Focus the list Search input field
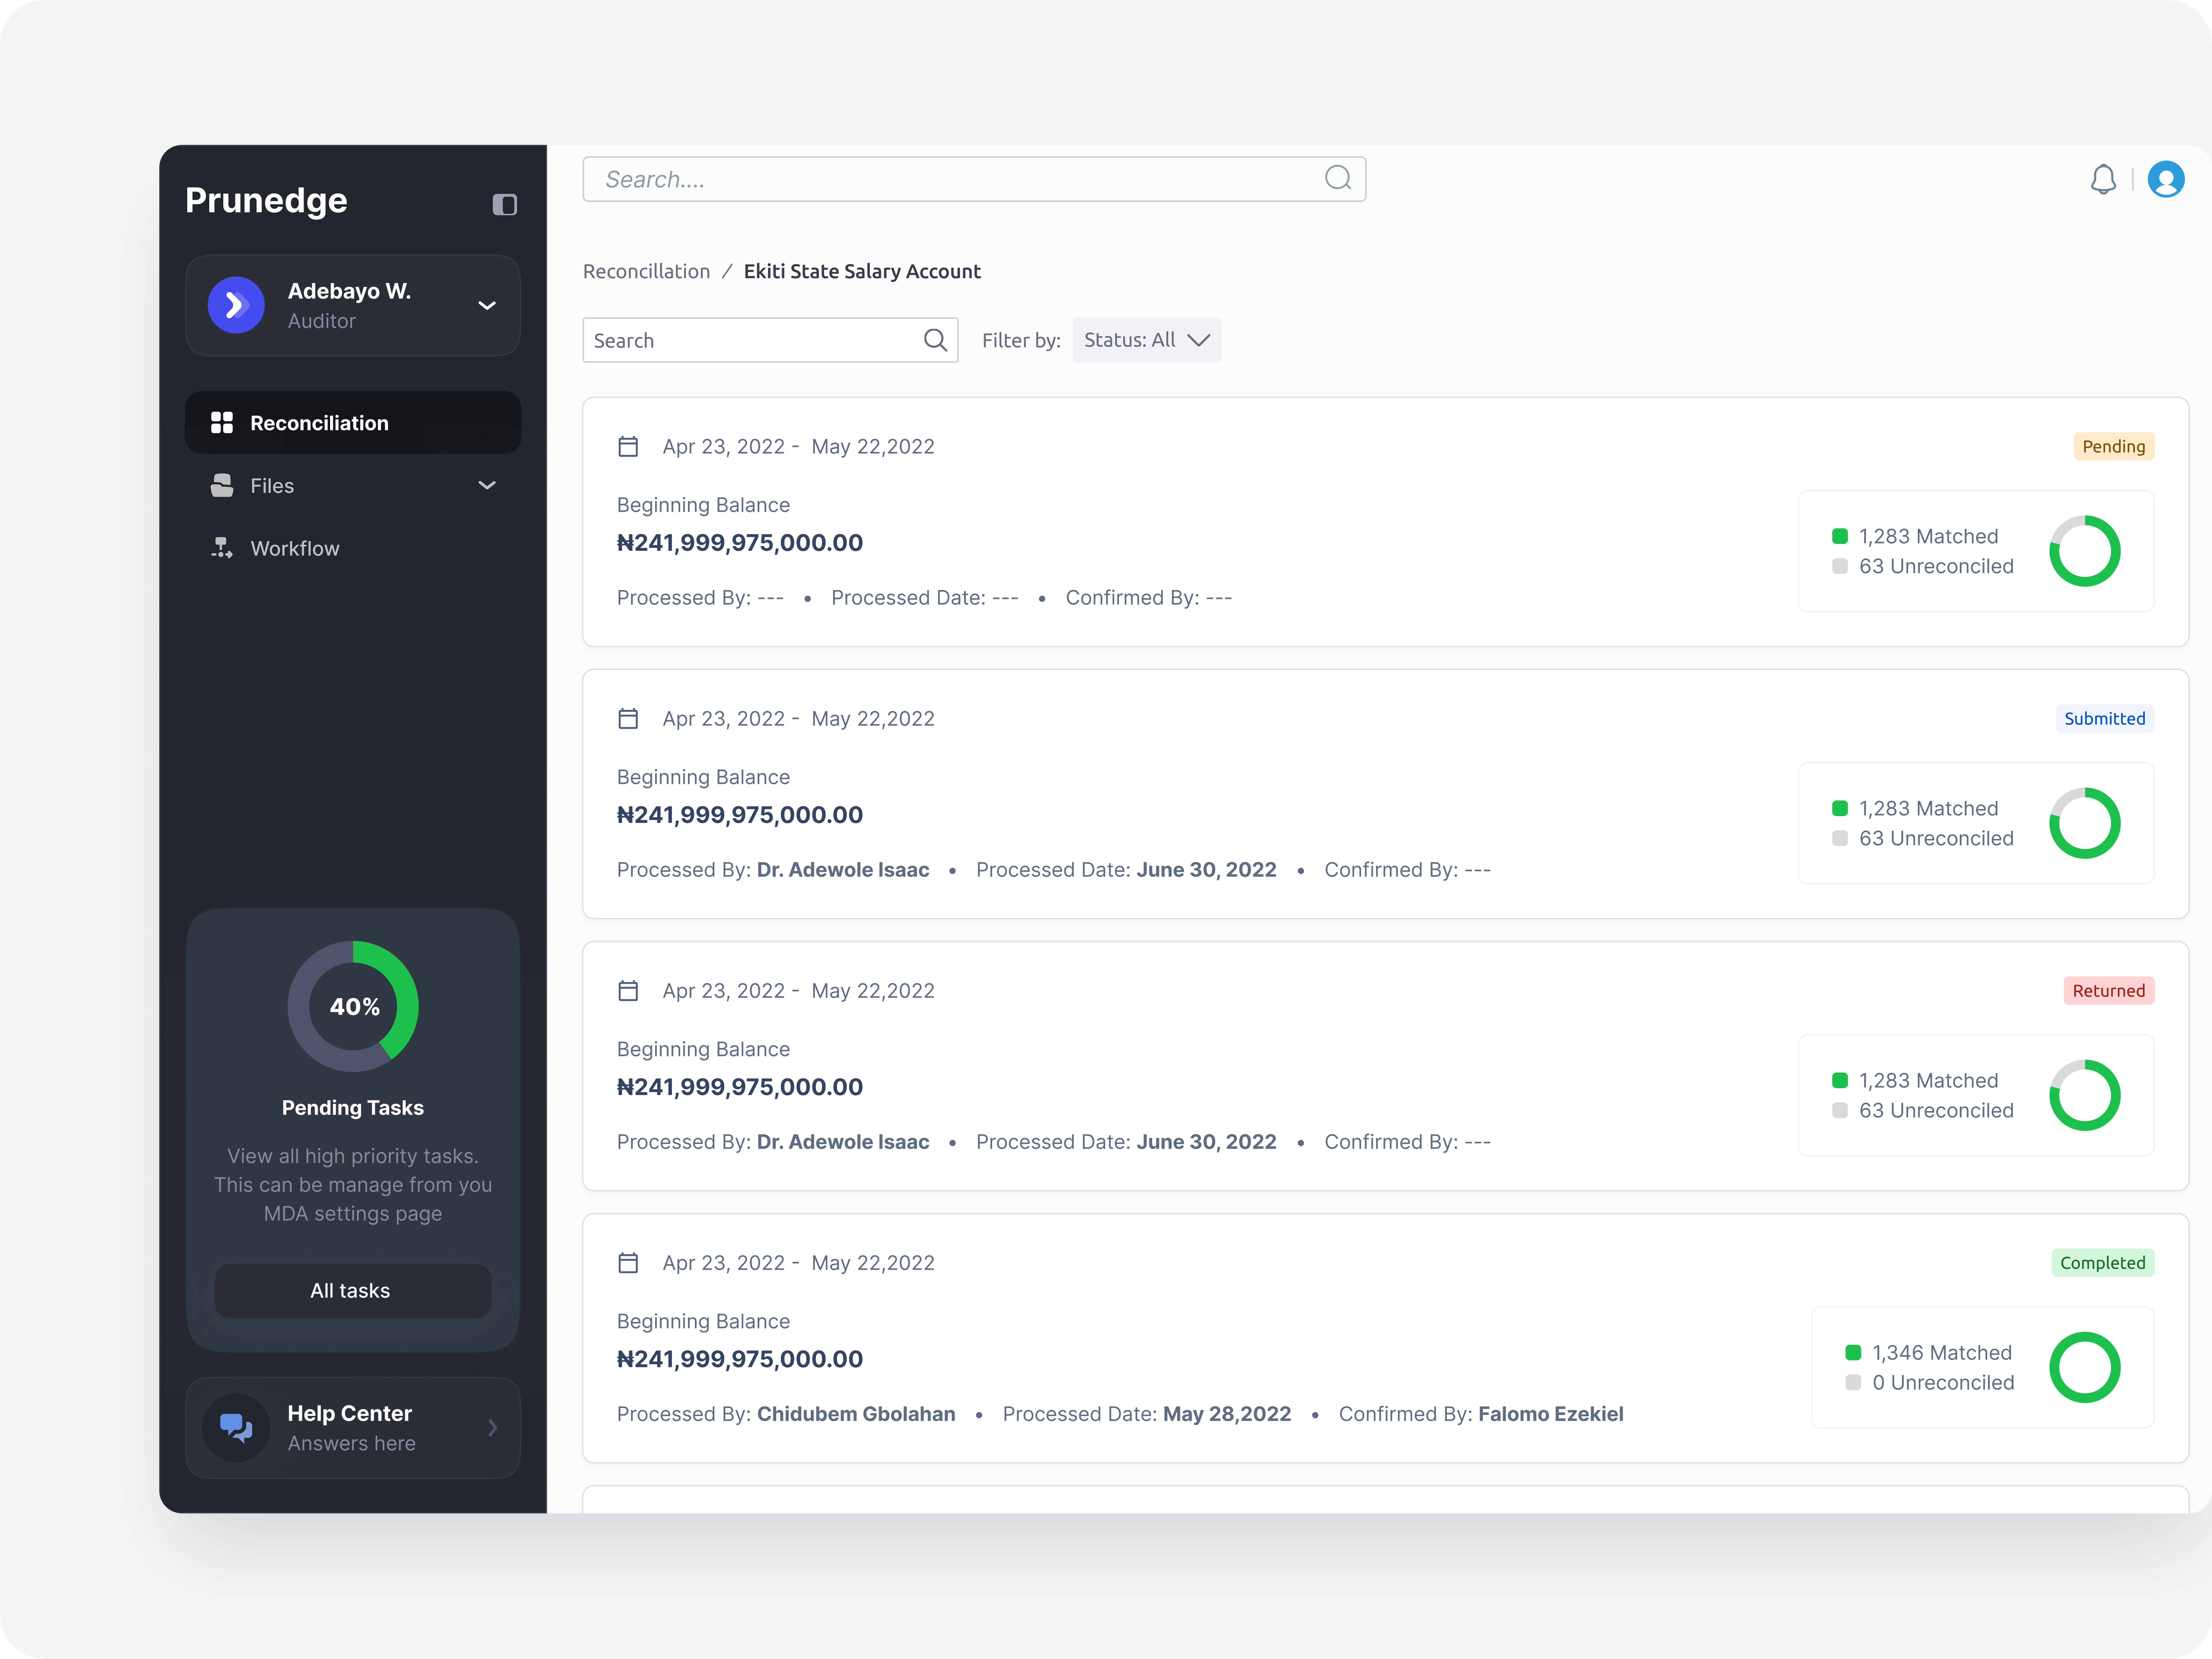2212x1659 pixels. tap(770, 340)
